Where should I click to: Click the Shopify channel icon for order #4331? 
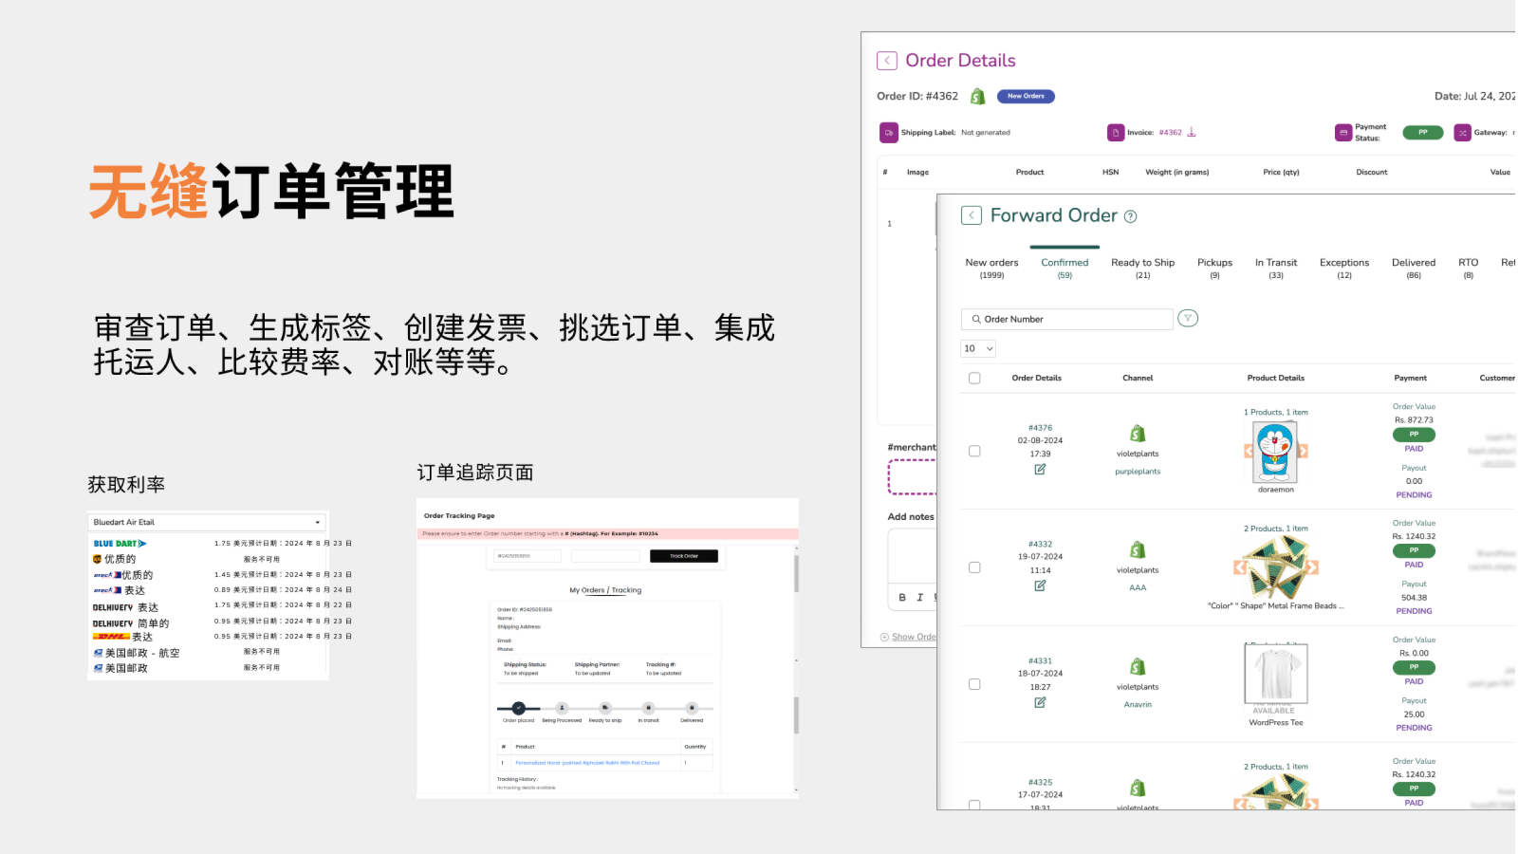[1138, 668]
